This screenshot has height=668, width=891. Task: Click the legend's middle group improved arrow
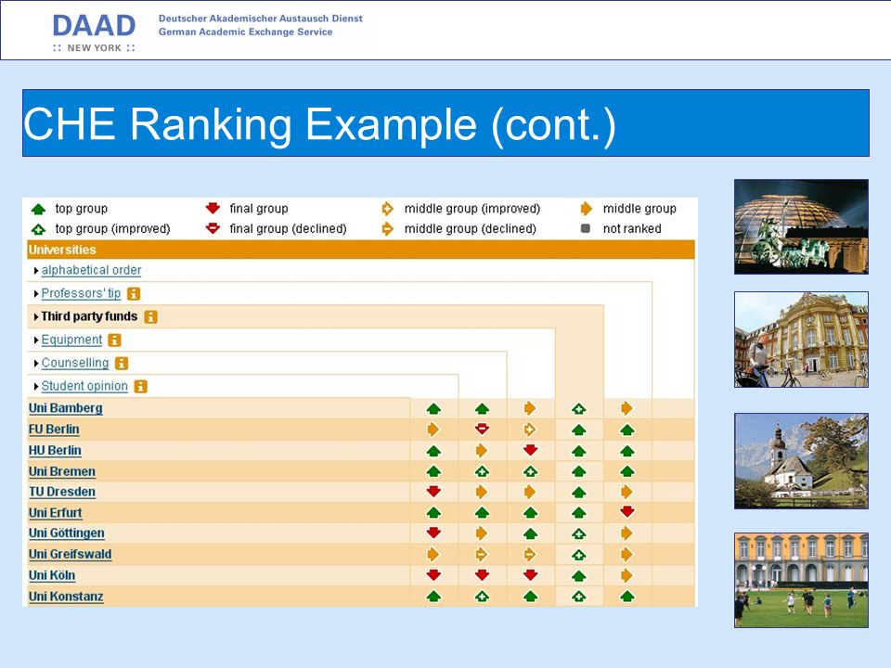point(388,209)
